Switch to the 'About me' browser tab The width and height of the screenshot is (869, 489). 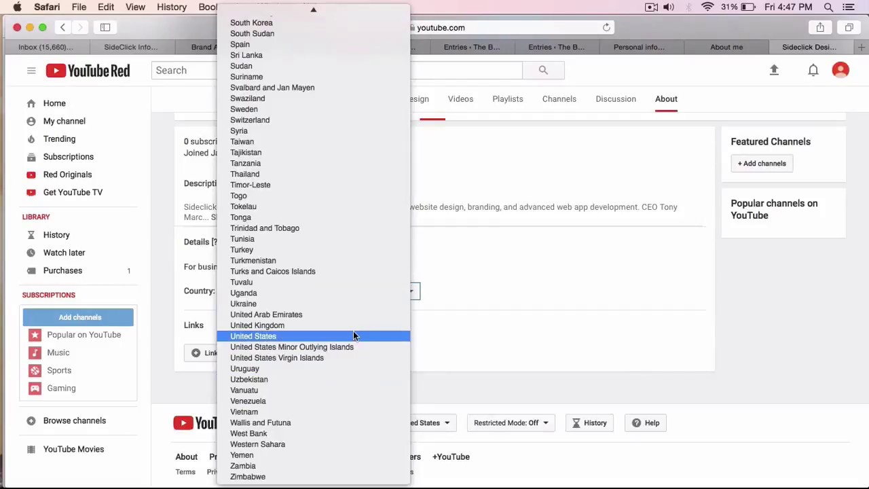pos(726,47)
